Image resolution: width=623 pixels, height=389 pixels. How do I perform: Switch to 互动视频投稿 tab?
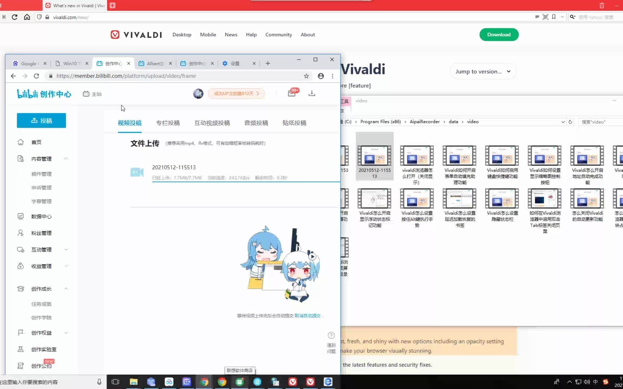[x=212, y=123]
